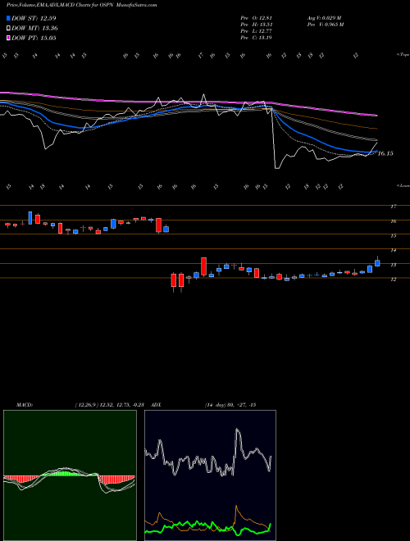410x541 pixels.
Task: Click the tall red candlestick near 13
Action: [x=203, y=266]
